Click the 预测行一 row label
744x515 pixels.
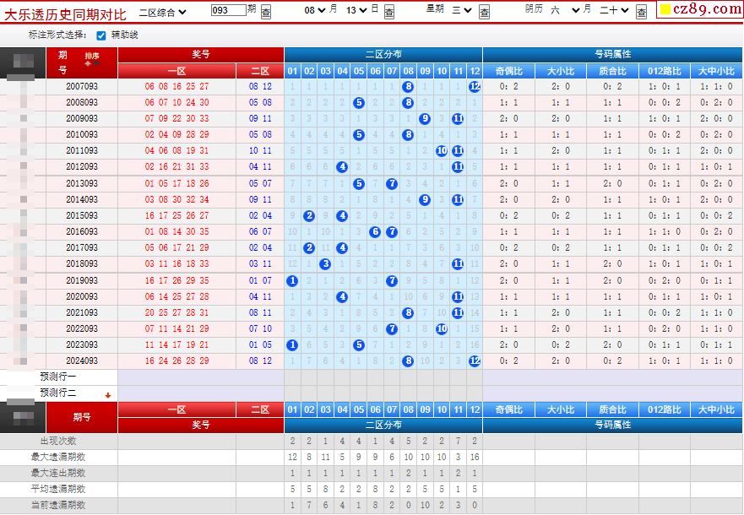(x=58, y=377)
